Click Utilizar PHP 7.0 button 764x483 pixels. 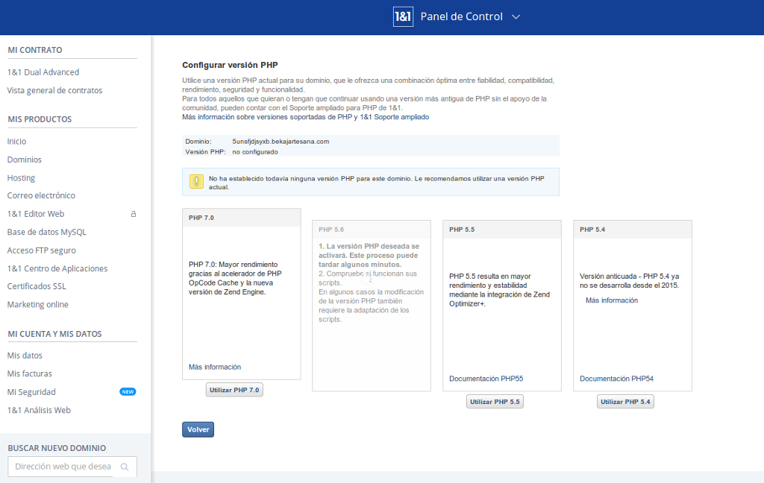[x=234, y=390]
